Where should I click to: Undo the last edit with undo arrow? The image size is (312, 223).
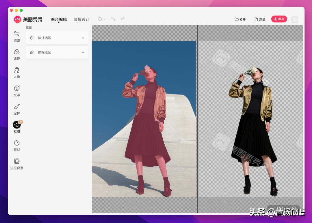pyautogui.click(x=112, y=18)
